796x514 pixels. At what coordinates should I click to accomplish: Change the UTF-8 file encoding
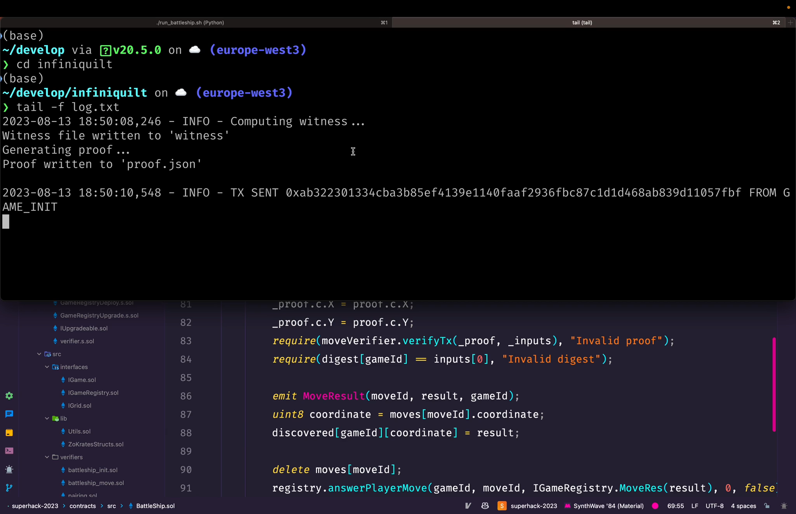pyautogui.click(x=714, y=506)
